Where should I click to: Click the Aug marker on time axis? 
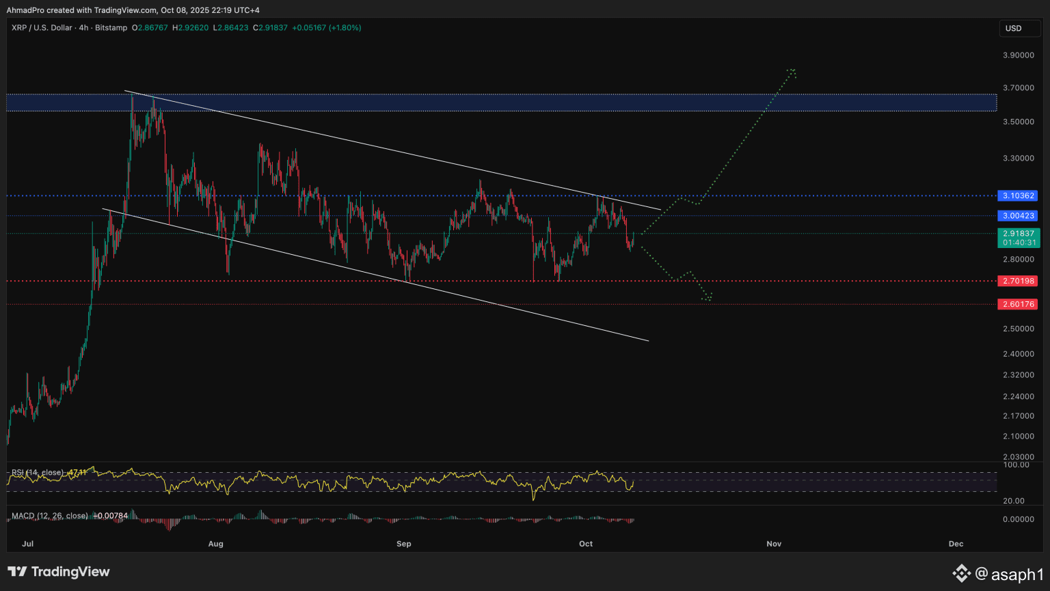(215, 544)
